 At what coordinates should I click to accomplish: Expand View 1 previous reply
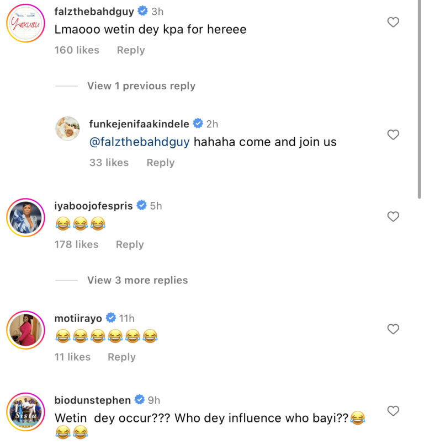click(x=141, y=86)
